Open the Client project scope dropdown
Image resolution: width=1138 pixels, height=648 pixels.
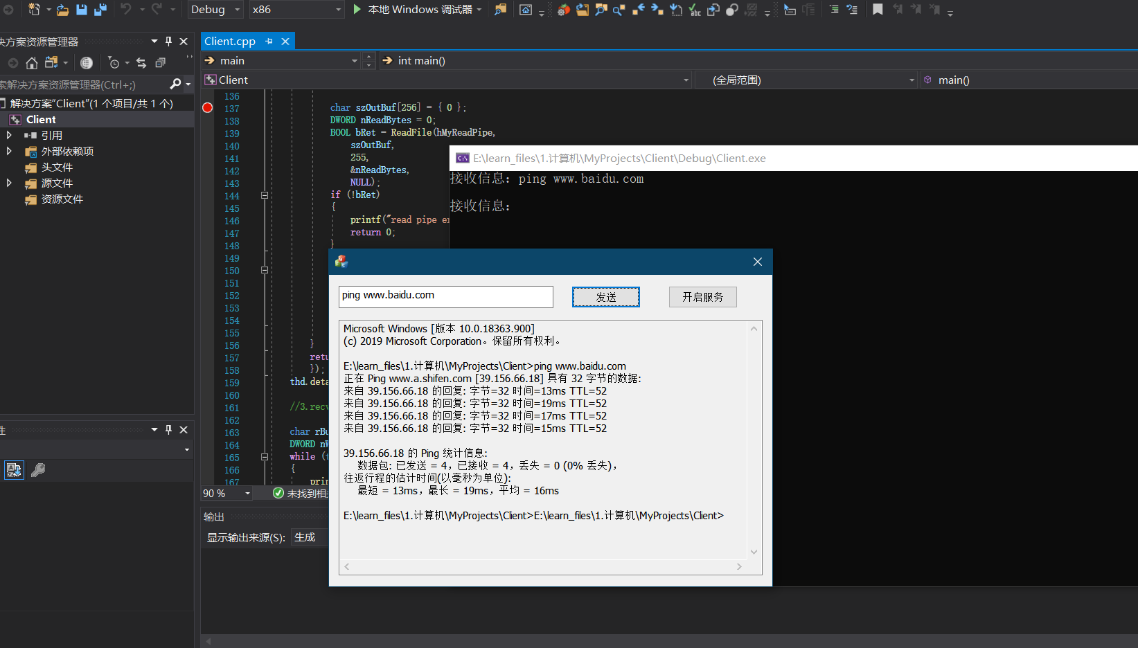coord(447,80)
